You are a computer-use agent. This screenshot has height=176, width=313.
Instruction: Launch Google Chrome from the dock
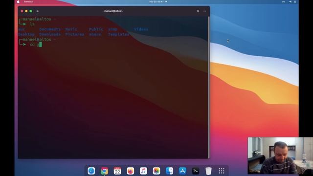[x=104, y=171]
